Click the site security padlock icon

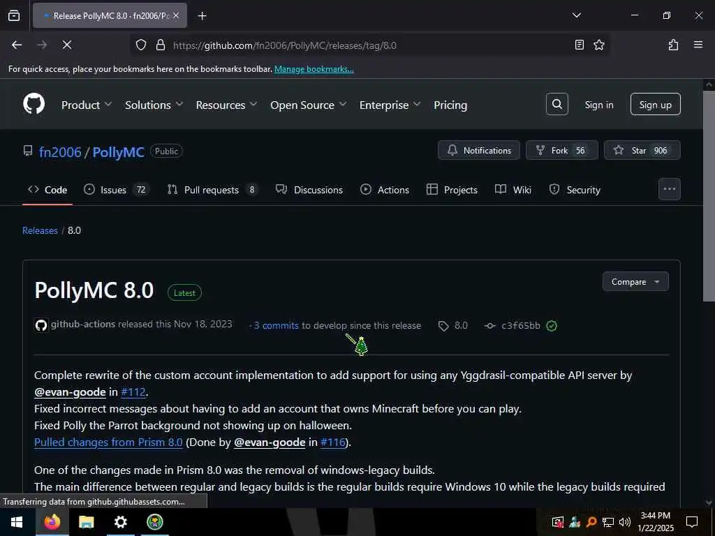coord(160,45)
